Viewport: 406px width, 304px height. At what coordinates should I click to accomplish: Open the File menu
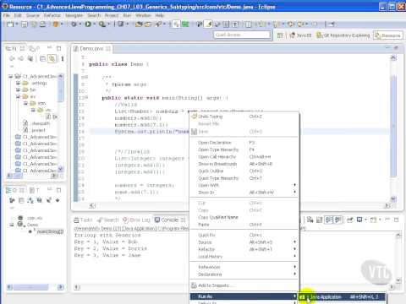coord(7,15)
